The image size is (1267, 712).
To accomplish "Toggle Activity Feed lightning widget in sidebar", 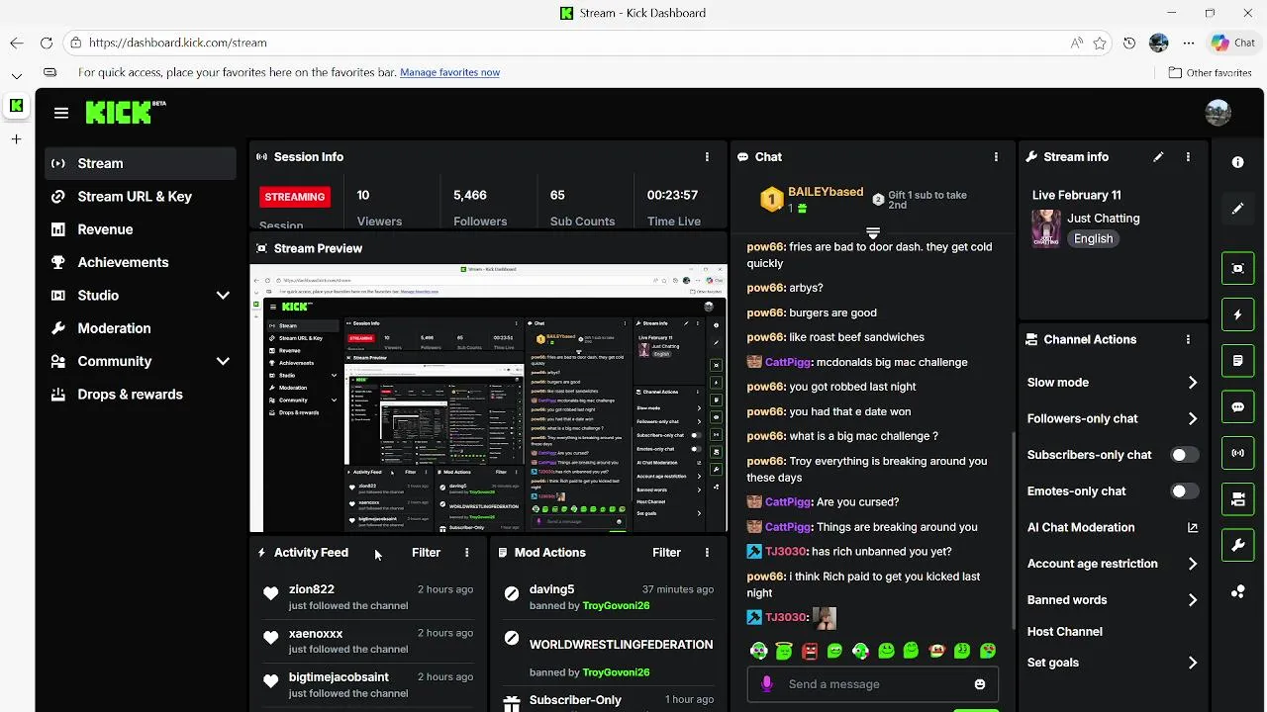I will coord(1237,314).
